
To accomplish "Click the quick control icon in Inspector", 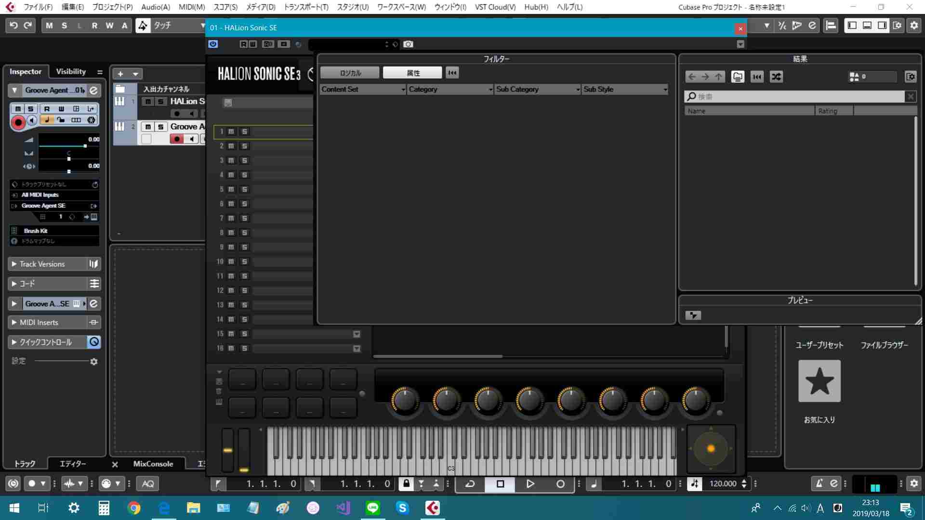I will (x=94, y=342).
